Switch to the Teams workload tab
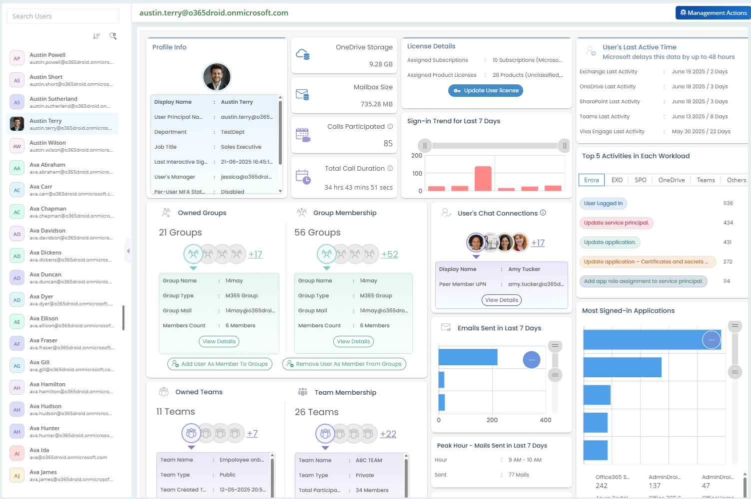 pyautogui.click(x=705, y=180)
